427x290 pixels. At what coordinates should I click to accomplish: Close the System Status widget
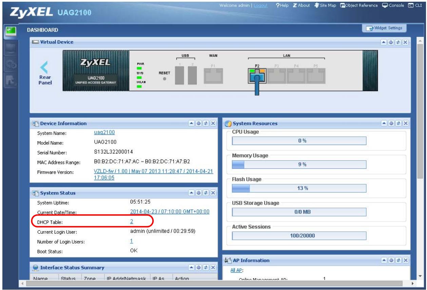(x=213, y=193)
